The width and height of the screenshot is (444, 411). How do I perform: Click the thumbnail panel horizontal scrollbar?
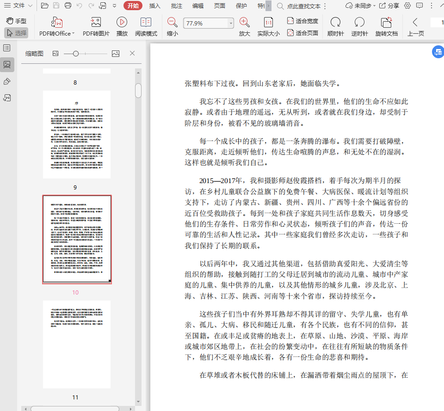point(75,408)
